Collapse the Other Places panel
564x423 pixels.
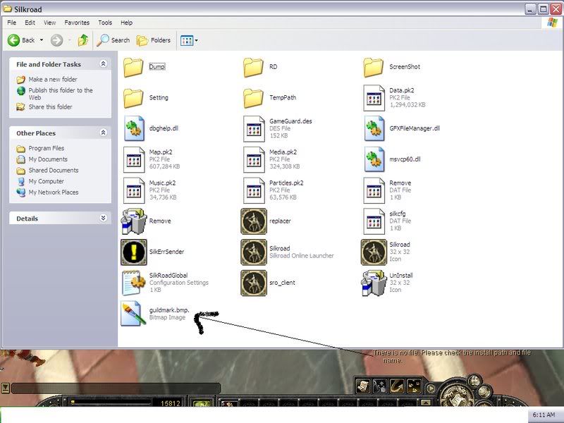(103, 133)
